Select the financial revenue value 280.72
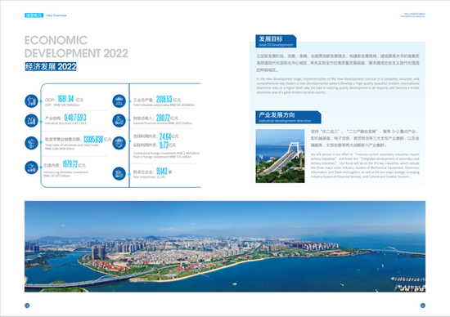 coord(164,118)
